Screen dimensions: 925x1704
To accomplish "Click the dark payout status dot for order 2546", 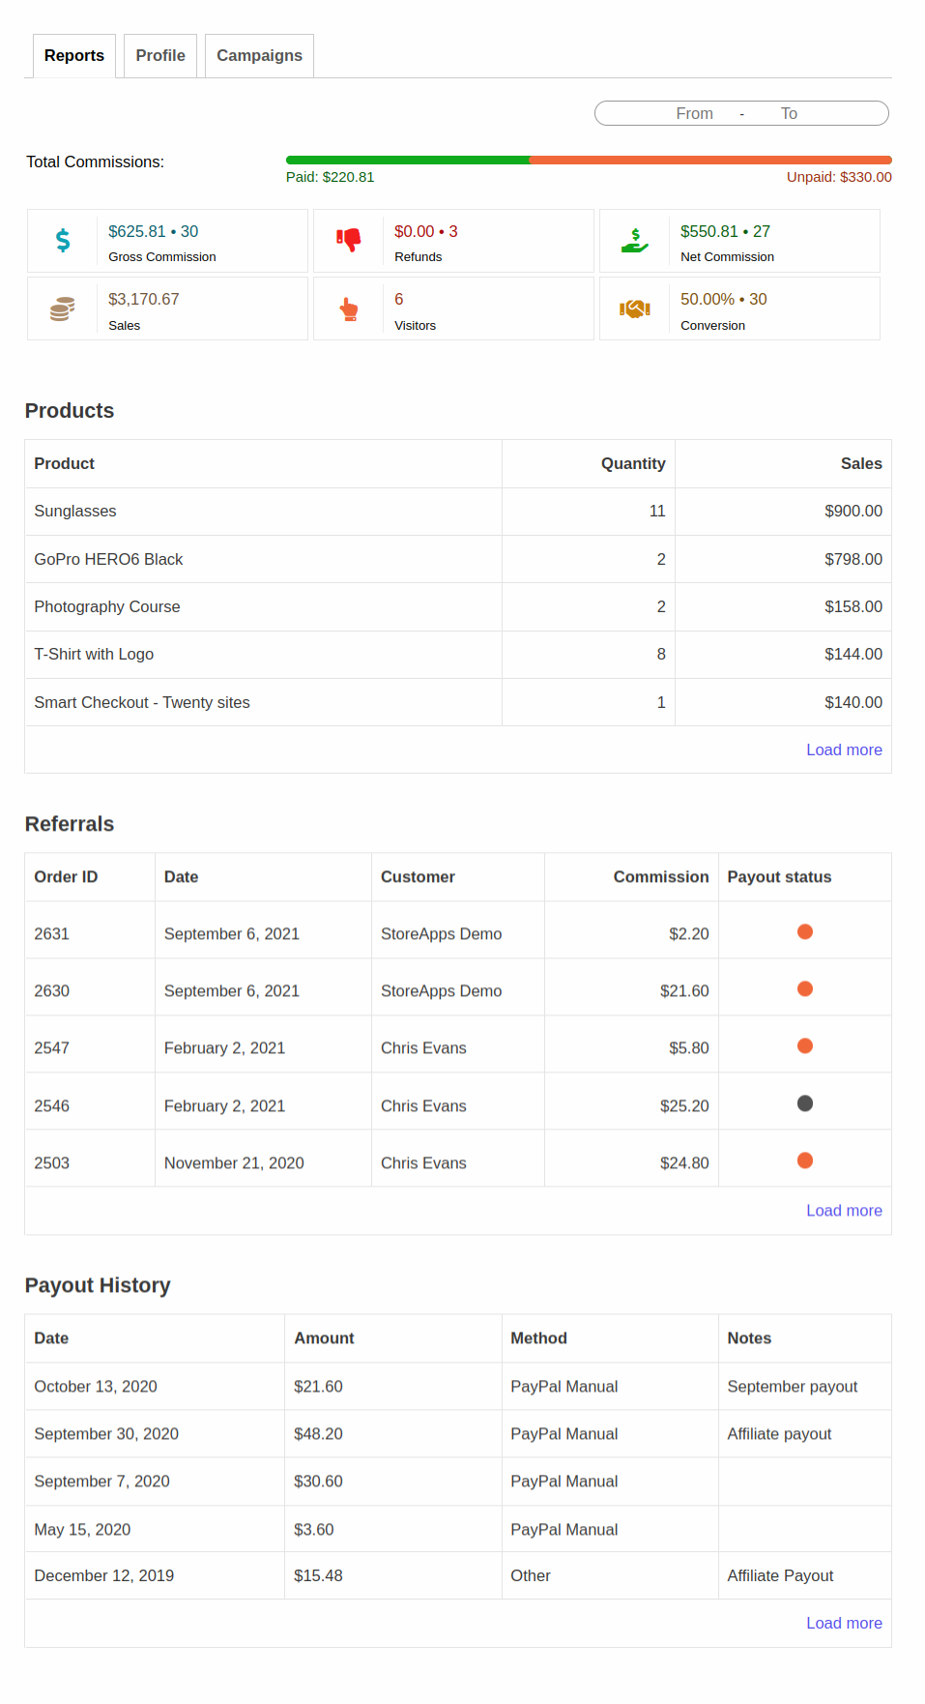I will tap(804, 1103).
